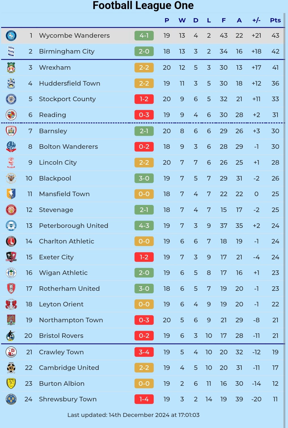Click the +/- goal difference header
The width and height of the screenshot is (288, 428).
tap(256, 20)
